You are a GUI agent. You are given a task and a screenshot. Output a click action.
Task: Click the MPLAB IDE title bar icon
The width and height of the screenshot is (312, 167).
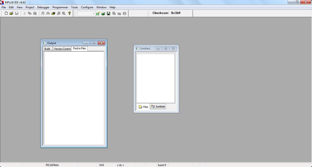coord(2,2)
